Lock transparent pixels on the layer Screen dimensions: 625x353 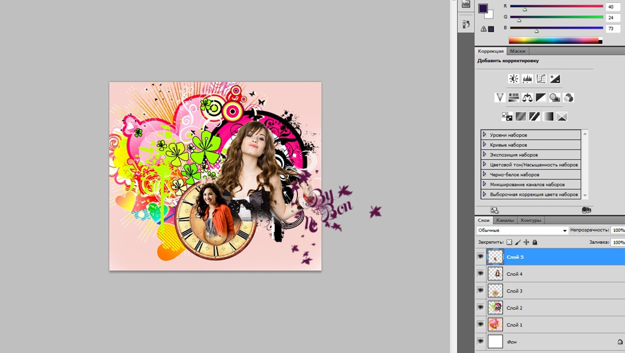509,242
